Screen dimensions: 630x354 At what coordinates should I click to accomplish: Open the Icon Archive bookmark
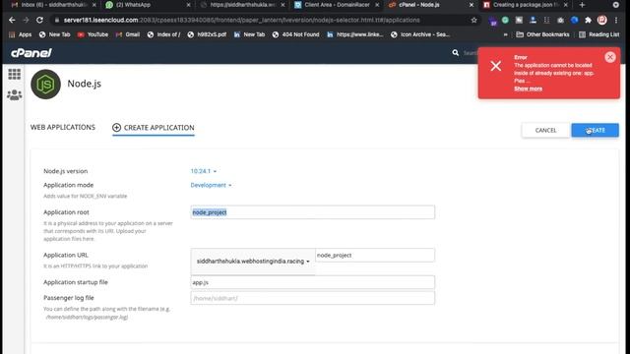(420, 34)
